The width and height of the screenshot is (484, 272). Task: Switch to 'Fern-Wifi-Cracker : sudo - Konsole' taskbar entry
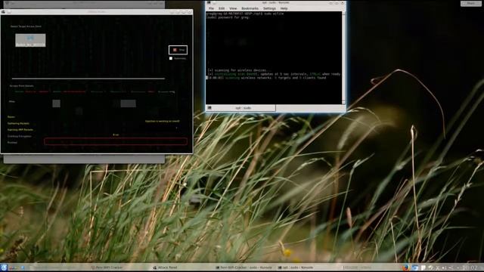244,267
